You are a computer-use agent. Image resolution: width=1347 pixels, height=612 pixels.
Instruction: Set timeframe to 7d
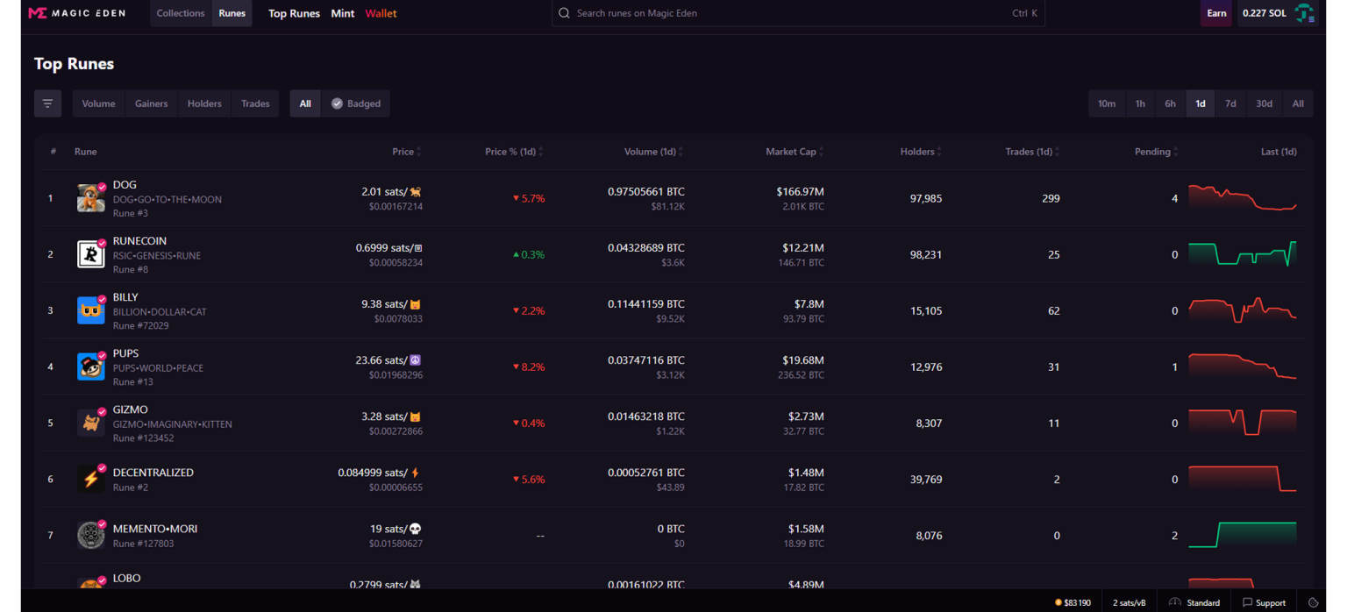click(x=1230, y=103)
